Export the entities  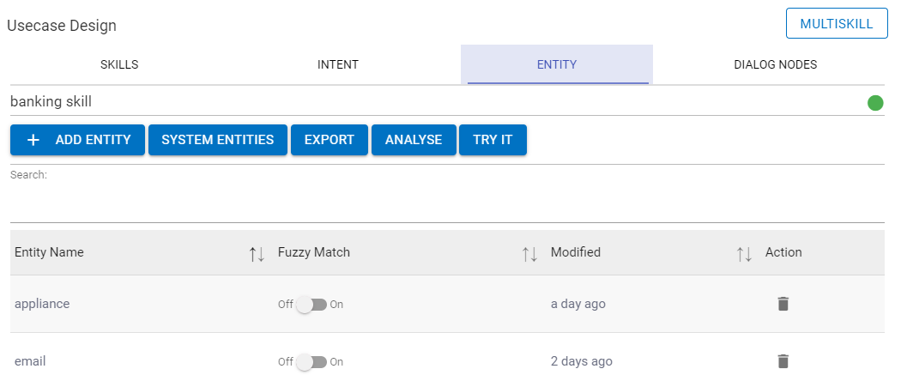pyautogui.click(x=330, y=140)
